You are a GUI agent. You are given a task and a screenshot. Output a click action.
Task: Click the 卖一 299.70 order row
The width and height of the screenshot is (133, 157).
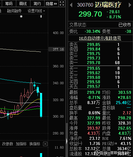coord(100,63)
